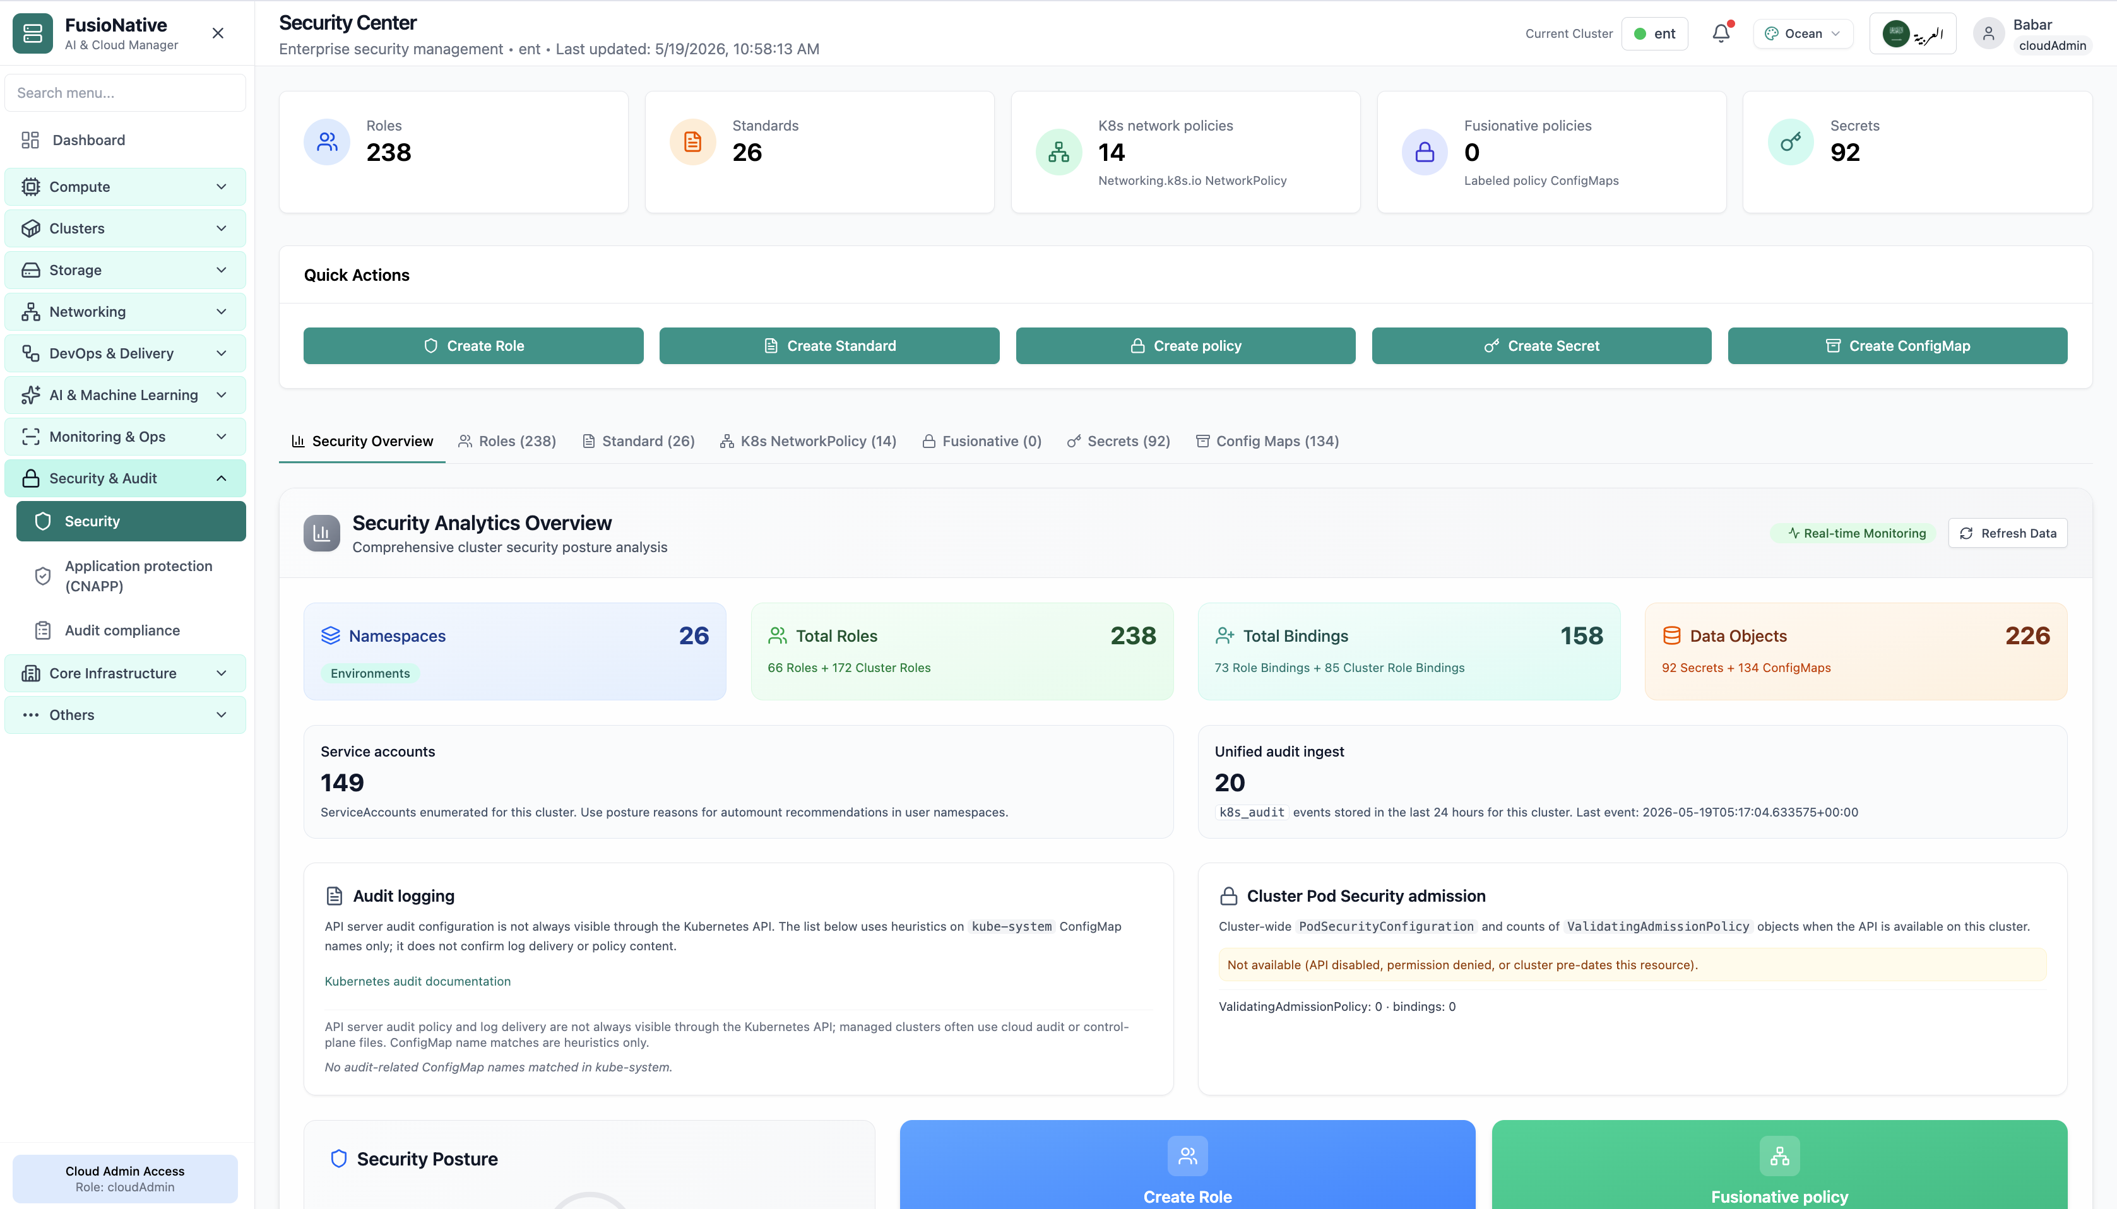Click the Standards card document icon
Screen dimensions: 2117x1209
692,142
